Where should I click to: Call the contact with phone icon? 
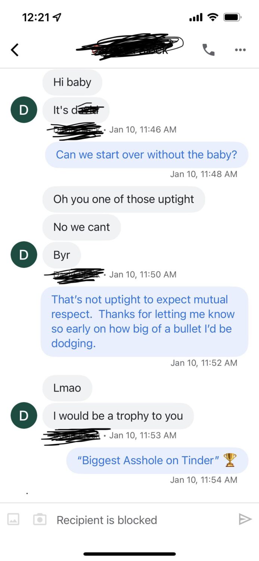pos(208,50)
